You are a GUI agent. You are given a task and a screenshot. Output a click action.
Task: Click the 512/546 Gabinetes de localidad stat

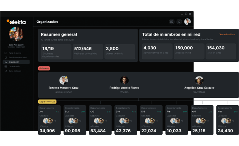[88, 52]
